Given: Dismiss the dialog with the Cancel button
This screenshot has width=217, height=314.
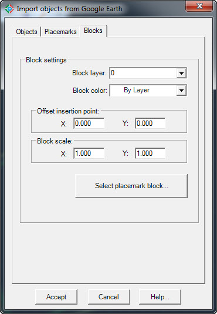Looking at the screenshot, I should point(109,297).
